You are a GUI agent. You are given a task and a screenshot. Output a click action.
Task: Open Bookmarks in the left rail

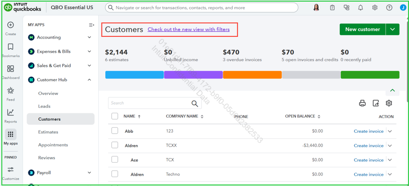[x=10, y=47]
